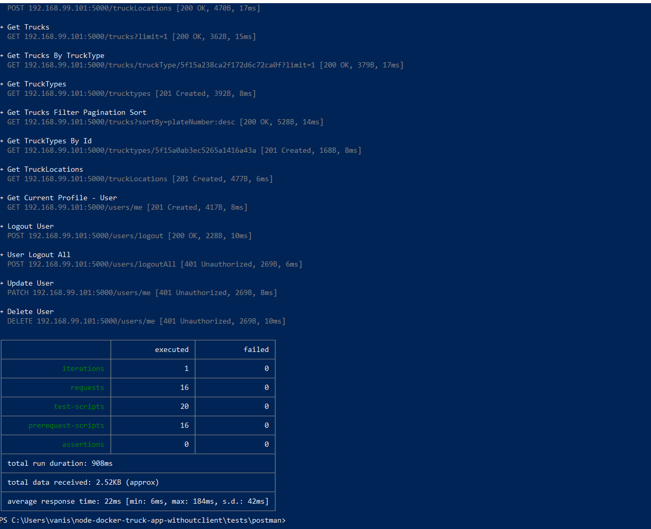Select the 'failed' column header
This screenshot has height=529, width=651.
click(x=256, y=349)
